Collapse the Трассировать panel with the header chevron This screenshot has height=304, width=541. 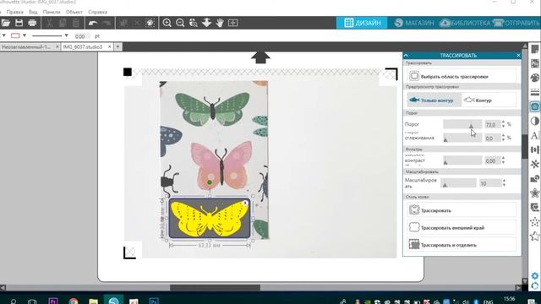pos(406,55)
